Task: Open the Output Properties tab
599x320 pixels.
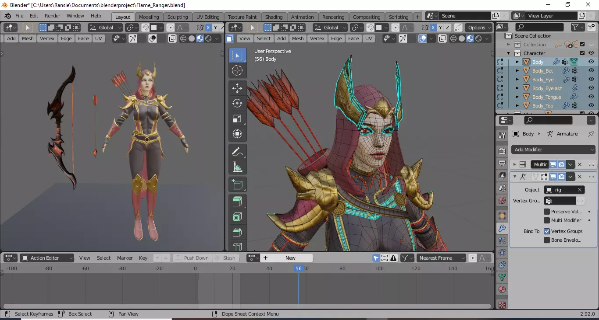Action: pyautogui.click(x=502, y=163)
